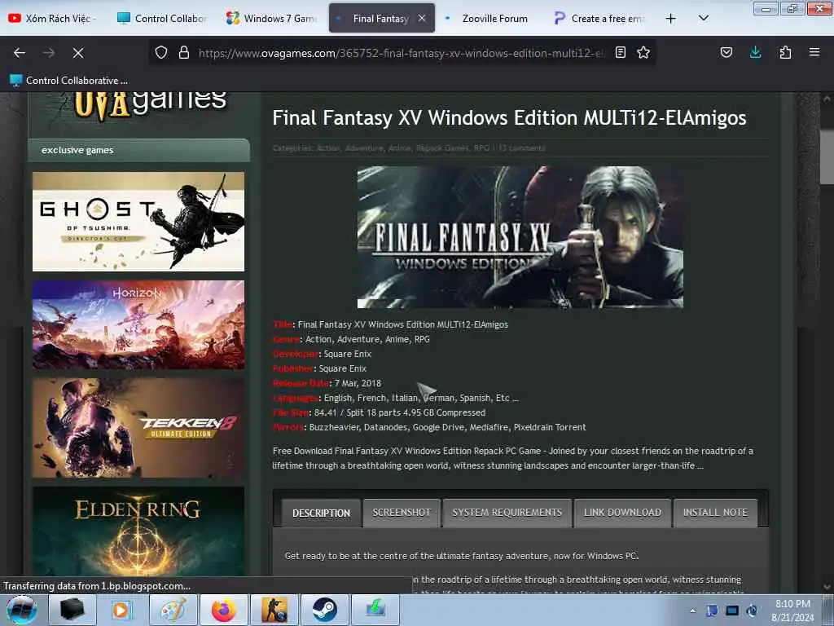Open the Counter-Strike taskbar icon
This screenshot has width=834, height=626.
pyautogui.click(x=274, y=610)
